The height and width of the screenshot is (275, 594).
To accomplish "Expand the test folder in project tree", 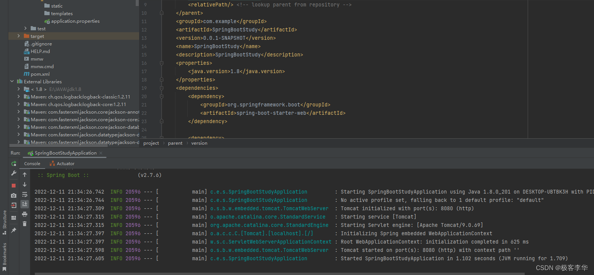I will 25,28.
